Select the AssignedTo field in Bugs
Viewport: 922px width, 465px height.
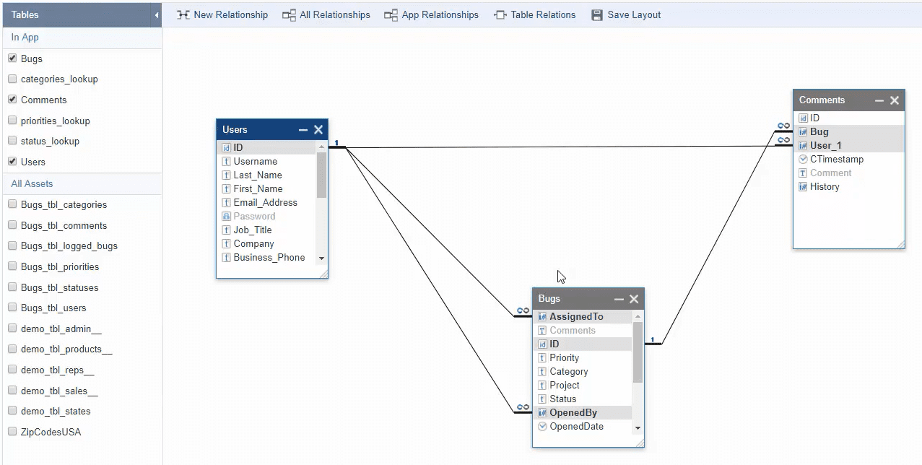575,316
